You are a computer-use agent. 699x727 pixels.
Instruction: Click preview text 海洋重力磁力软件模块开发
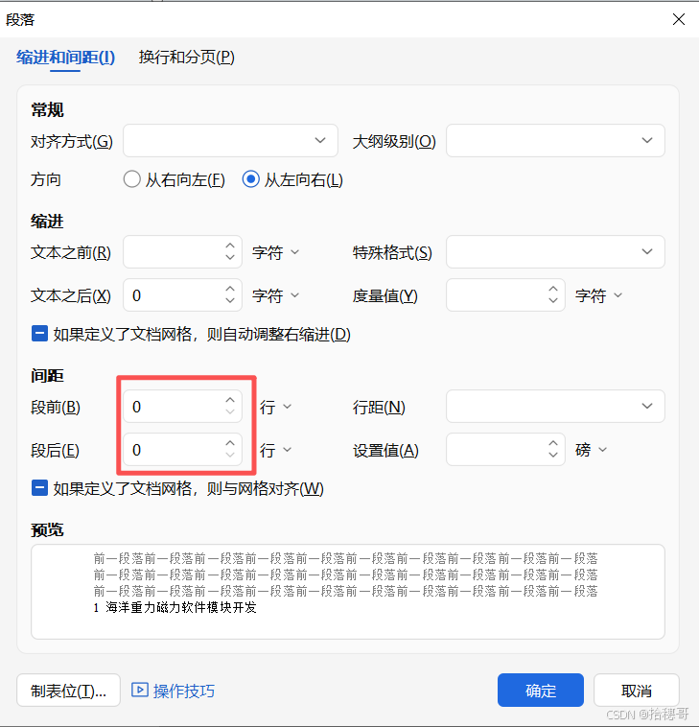point(181,607)
